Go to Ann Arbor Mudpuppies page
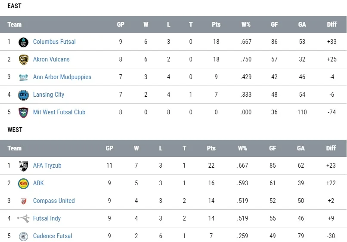 (x=62, y=77)
